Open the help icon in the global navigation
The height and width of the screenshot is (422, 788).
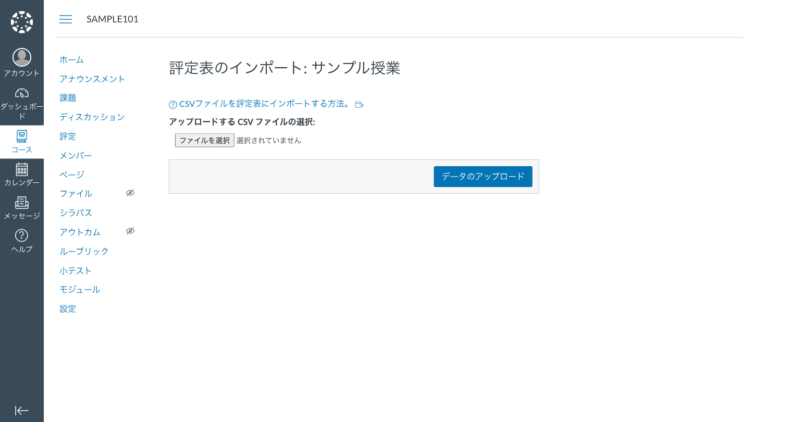click(x=21, y=237)
